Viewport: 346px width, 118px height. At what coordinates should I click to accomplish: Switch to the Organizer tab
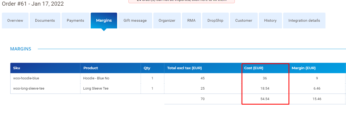click(167, 20)
